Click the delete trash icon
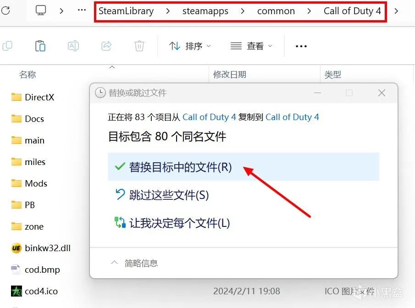 click(139, 46)
